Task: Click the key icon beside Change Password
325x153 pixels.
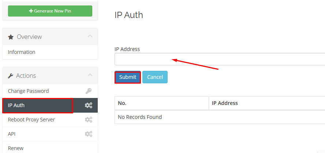Action: 89,91
